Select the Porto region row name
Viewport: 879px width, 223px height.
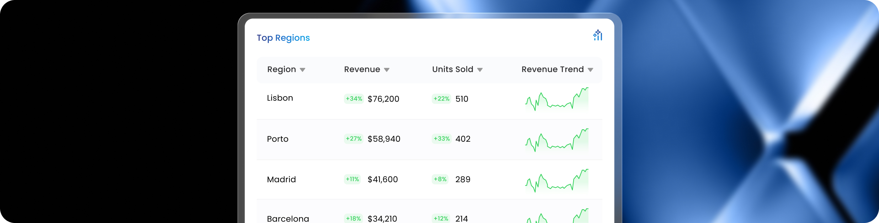tap(278, 139)
